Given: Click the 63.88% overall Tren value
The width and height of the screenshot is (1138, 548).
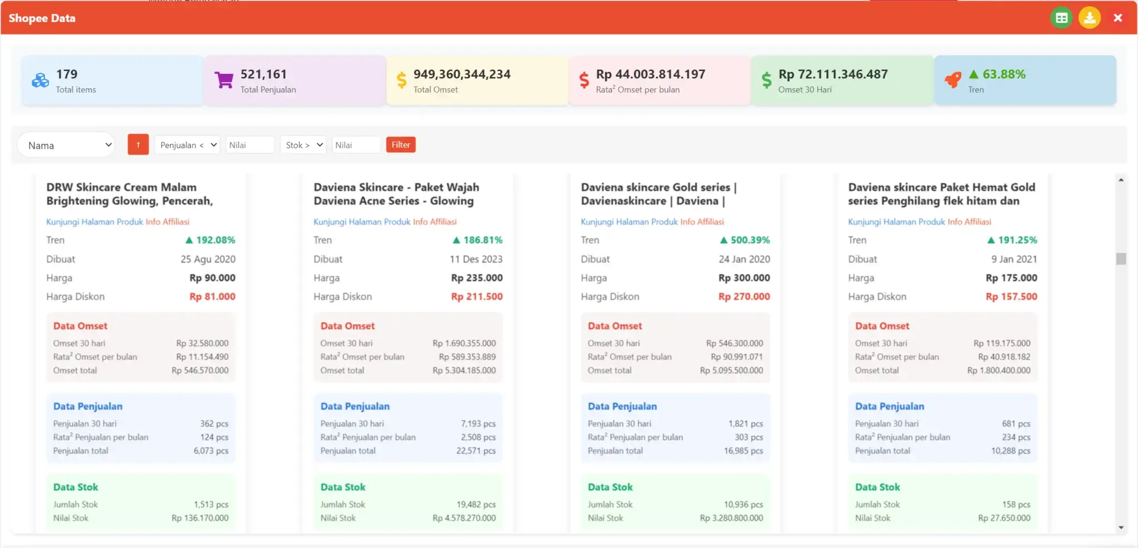Looking at the screenshot, I should 997,74.
